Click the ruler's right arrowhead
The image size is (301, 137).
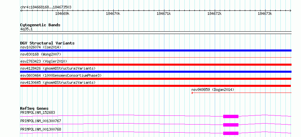tap(291, 11)
